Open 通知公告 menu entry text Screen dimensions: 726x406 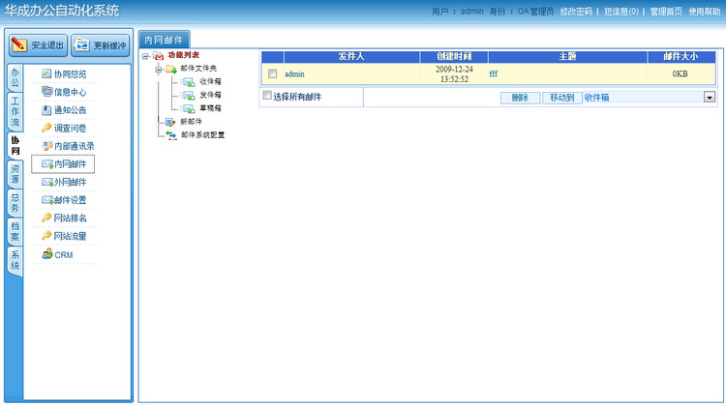point(70,110)
